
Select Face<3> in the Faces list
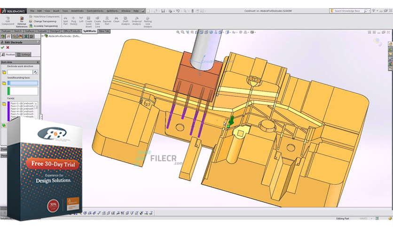pyautogui.click(x=22, y=109)
